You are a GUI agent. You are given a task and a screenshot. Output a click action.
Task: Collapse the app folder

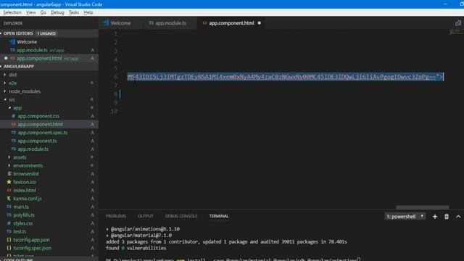coord(17,108)
